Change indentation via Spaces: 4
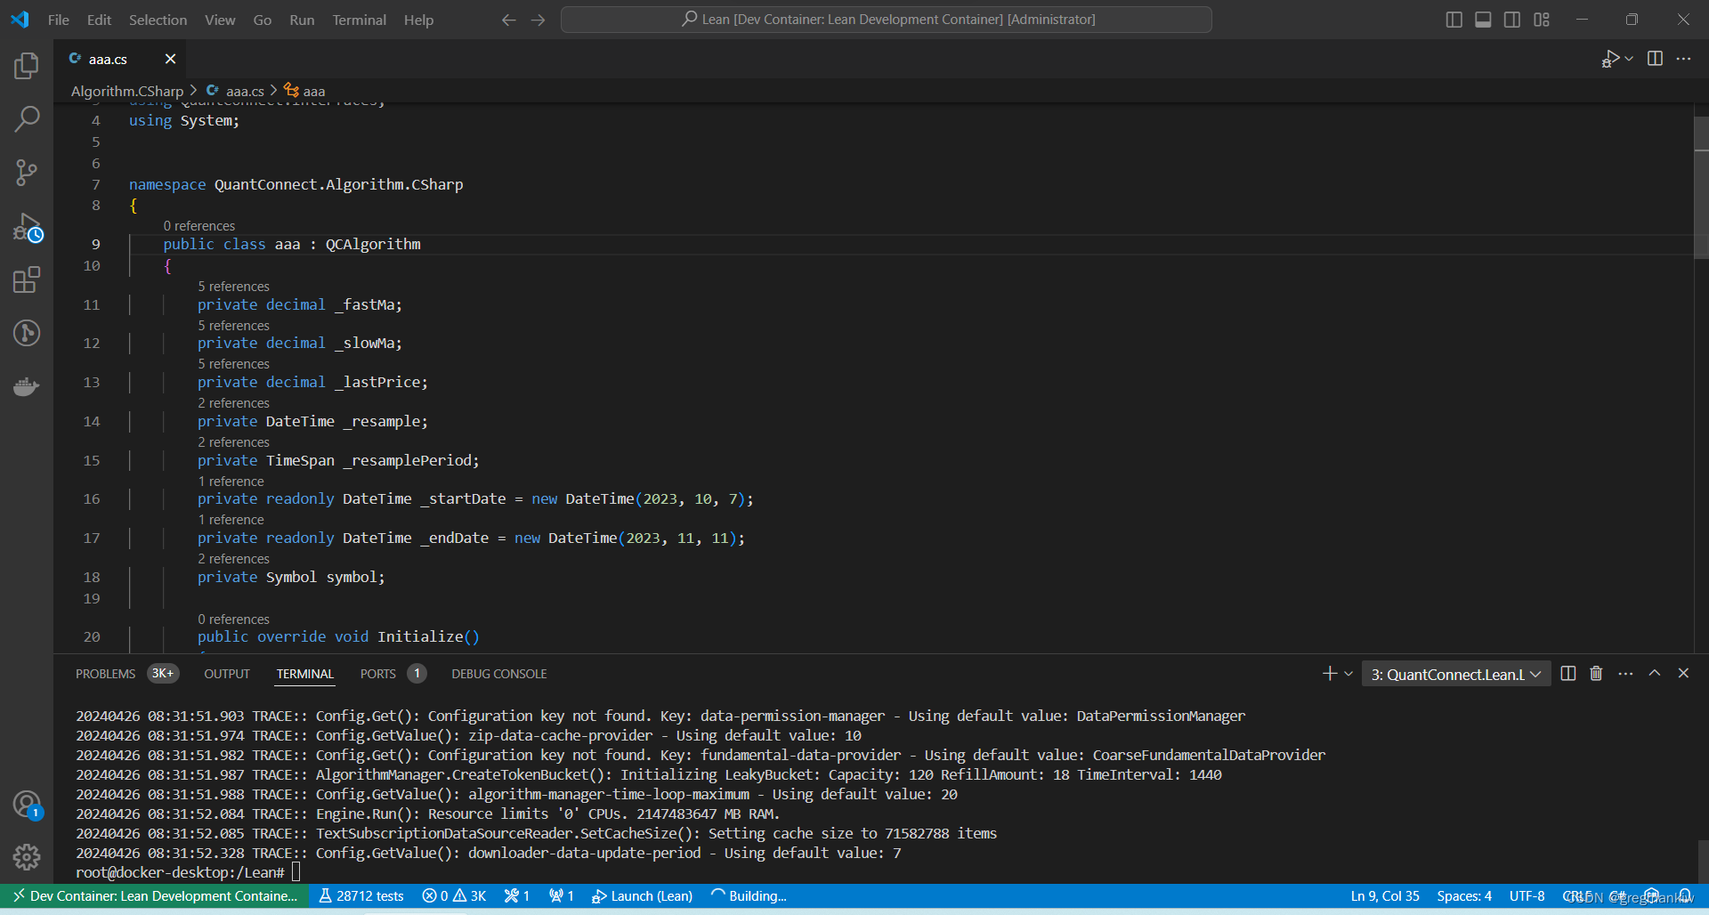Image resolution: width=1709 pixels, height=915 pixels. point(1464,896)
